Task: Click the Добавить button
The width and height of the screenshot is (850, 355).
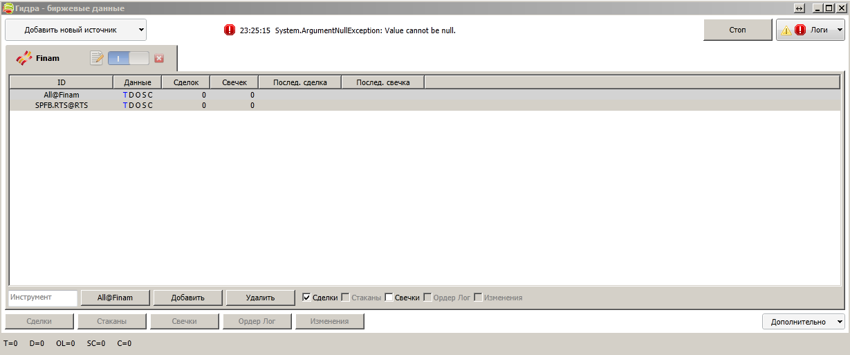Action: [x=187, y=298]
